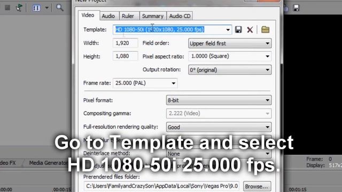Viewport: 342px width, 192px height.
Task: Click the Width input field
Action: (125, 43)
